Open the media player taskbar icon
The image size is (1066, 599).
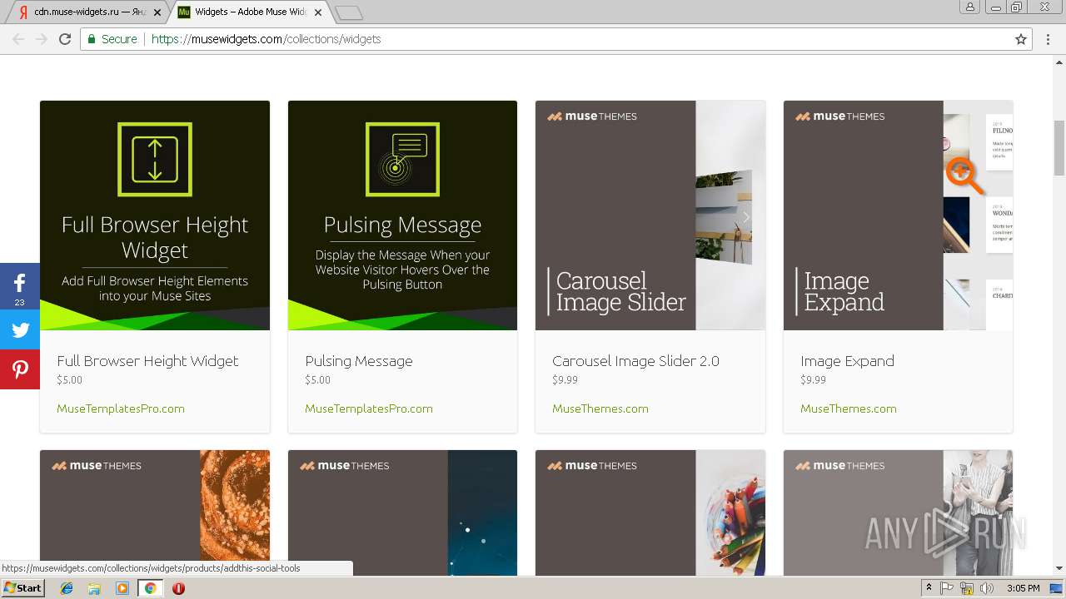(122, 588)
